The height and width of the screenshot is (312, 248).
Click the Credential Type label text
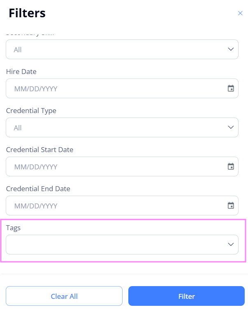pyautogui.click(x=31, y=111)
